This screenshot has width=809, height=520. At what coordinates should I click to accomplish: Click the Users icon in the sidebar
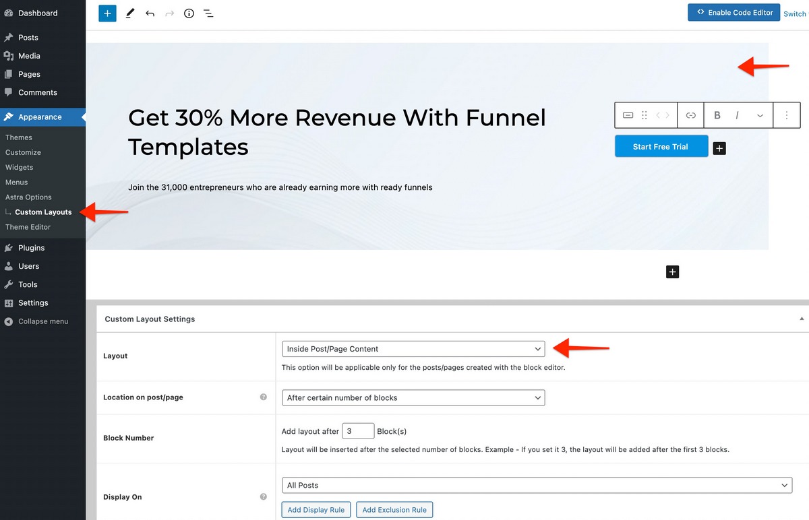point(8,266)
